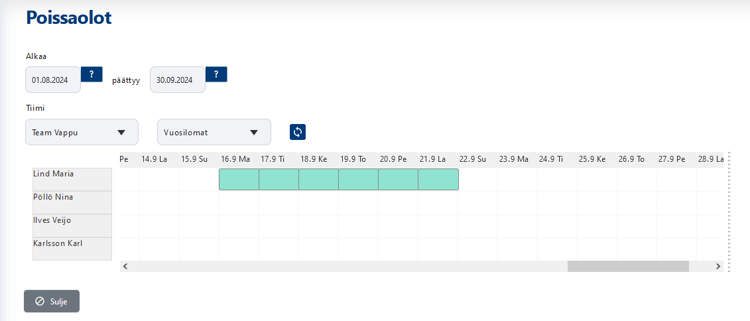750x321 pixels.
Task: Select the Lind Maria row label
Action: 72,179
